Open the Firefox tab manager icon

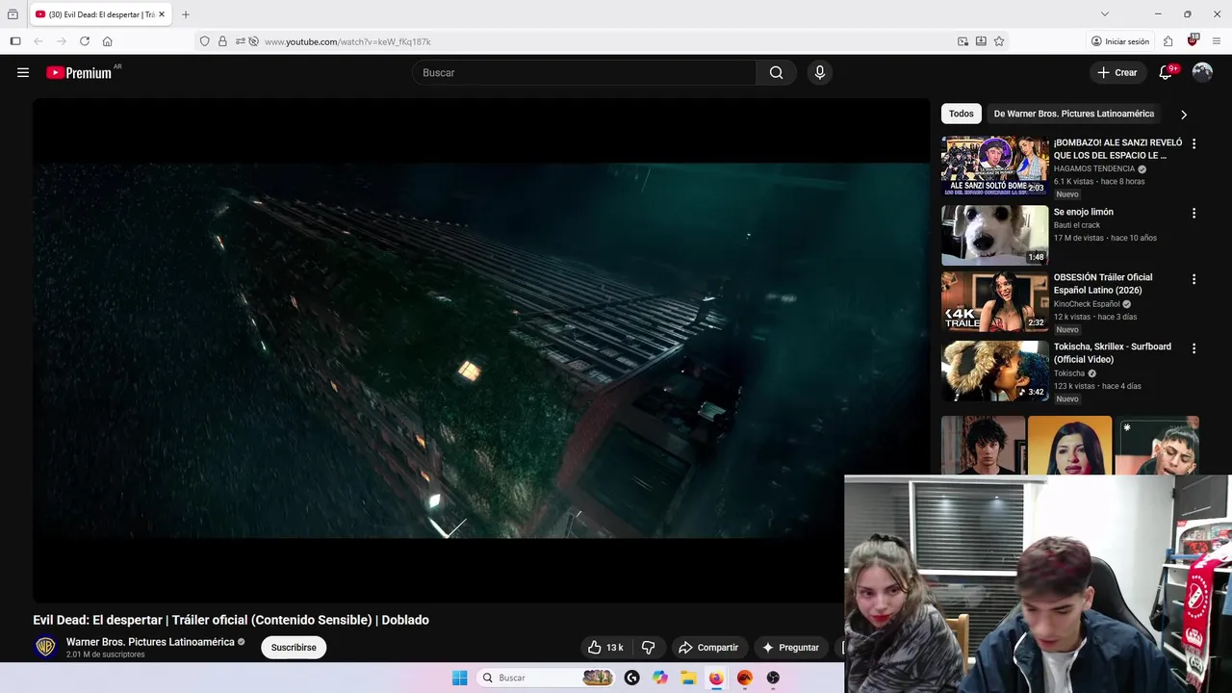[x=13, y=14]
